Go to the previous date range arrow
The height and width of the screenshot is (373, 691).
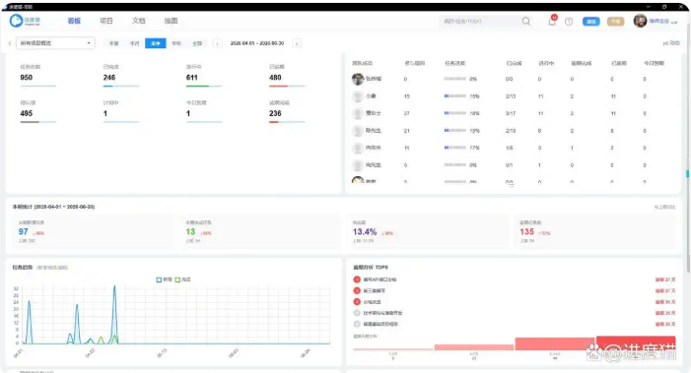[x=217, y=43]
